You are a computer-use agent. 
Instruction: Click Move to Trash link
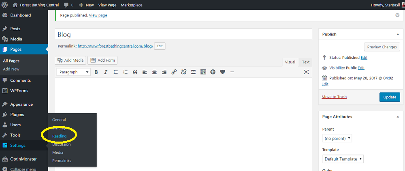coord(334,97)
